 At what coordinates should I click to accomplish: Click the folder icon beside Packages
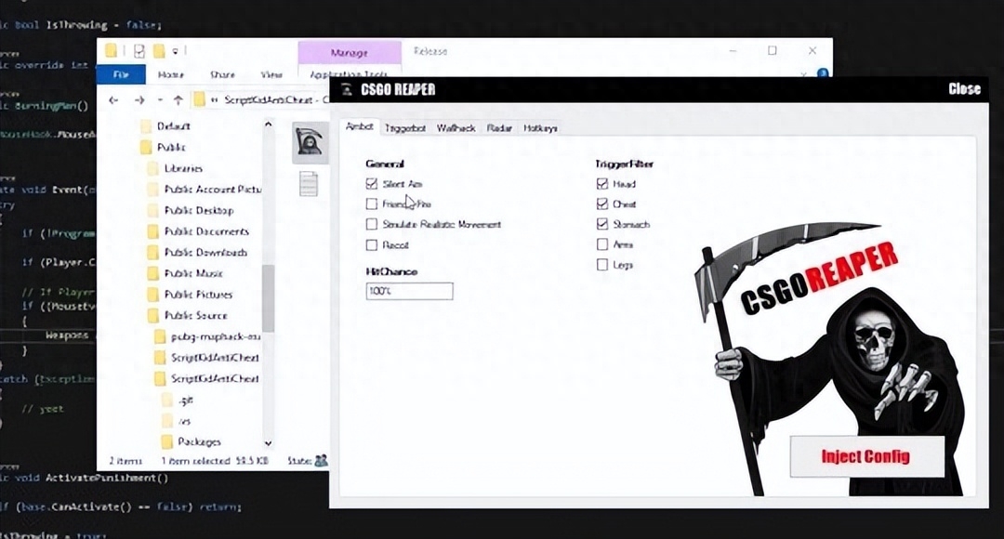pos(166,441)
